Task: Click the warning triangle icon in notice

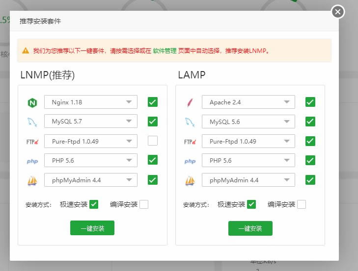Action: coord(26,50)
